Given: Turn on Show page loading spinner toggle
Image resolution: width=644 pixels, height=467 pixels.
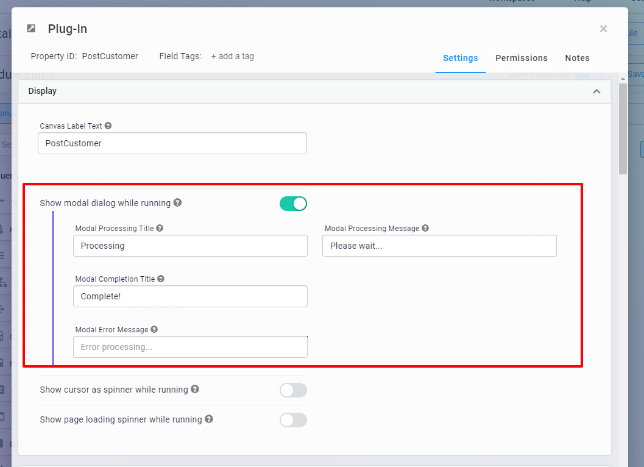Looking at the screenshot, I should (293, 420).
